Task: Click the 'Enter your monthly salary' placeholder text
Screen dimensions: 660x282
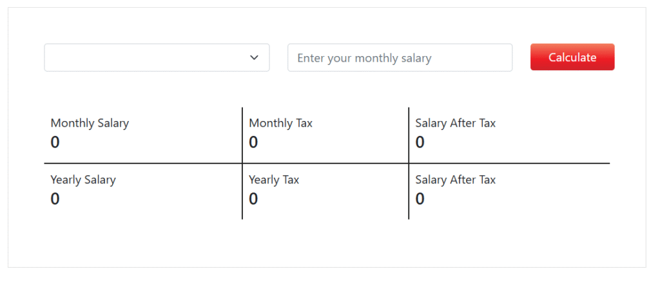Action: coord(364,58)
